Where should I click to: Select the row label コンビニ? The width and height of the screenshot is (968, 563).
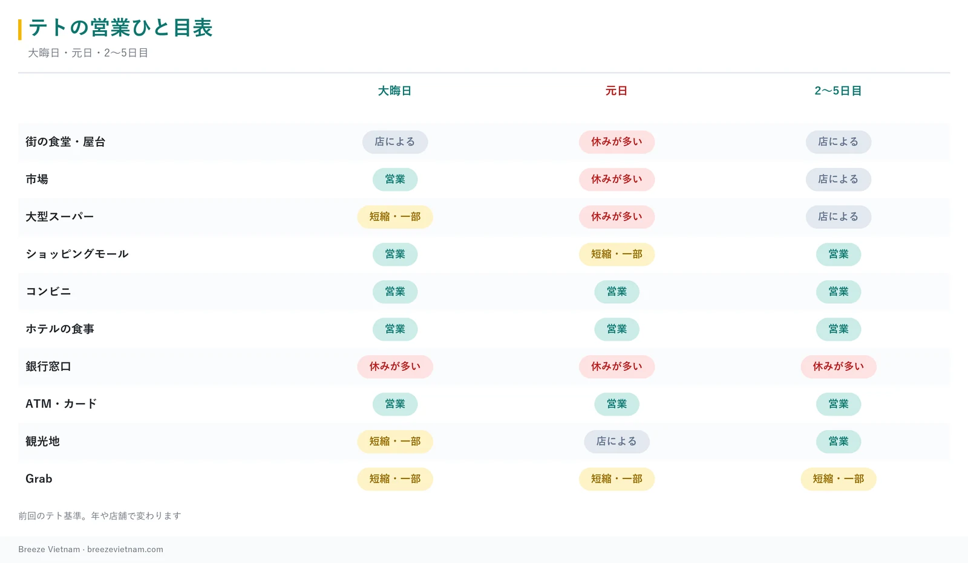48,292
